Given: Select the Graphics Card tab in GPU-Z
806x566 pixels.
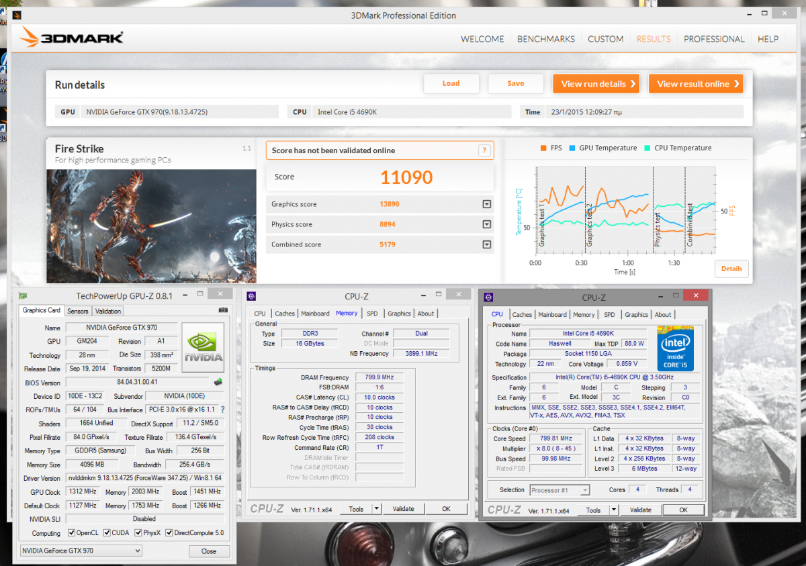Looking at the screenshot, I should [42, 310].
